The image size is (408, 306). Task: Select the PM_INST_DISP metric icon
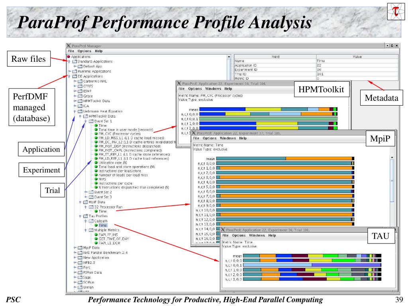click(96, 146)
